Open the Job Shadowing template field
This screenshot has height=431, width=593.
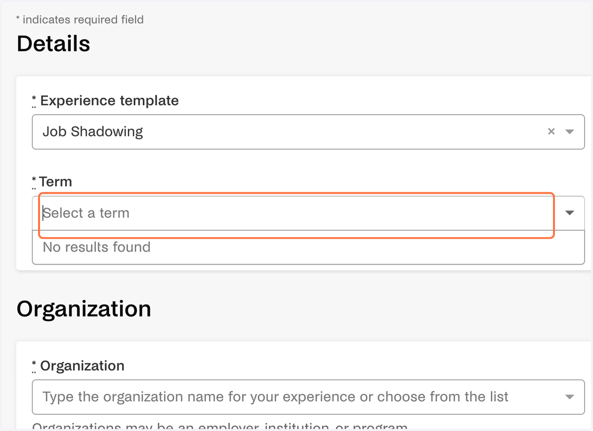pos(308,131)
